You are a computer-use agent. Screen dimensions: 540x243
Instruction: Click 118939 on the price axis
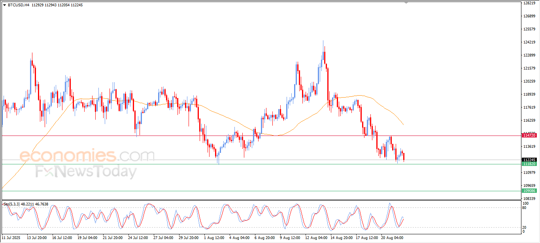[x=529, y=94]
